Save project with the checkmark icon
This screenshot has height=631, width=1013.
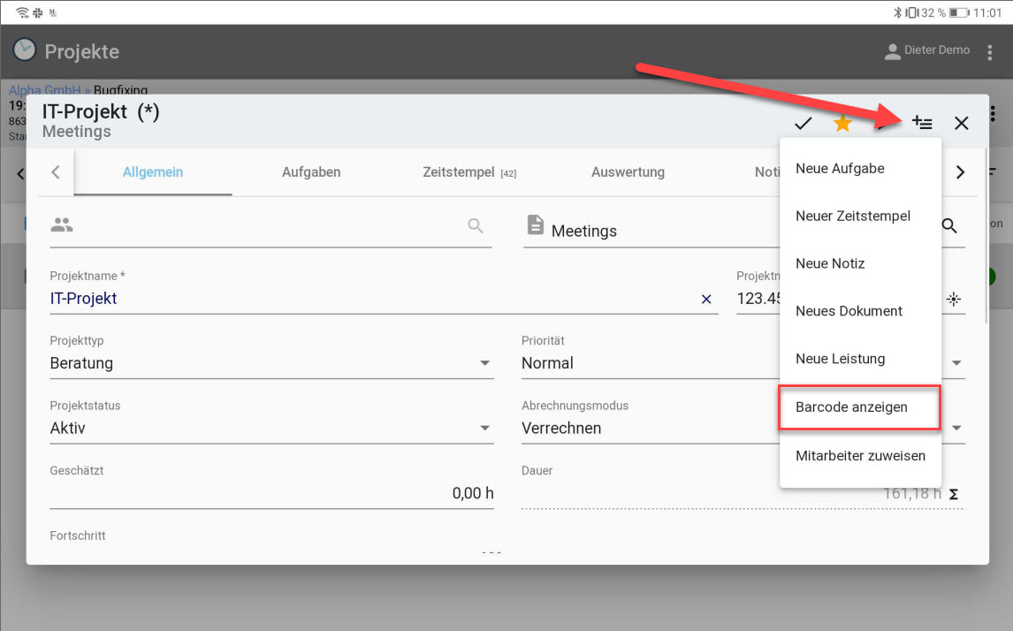[803, 123]
